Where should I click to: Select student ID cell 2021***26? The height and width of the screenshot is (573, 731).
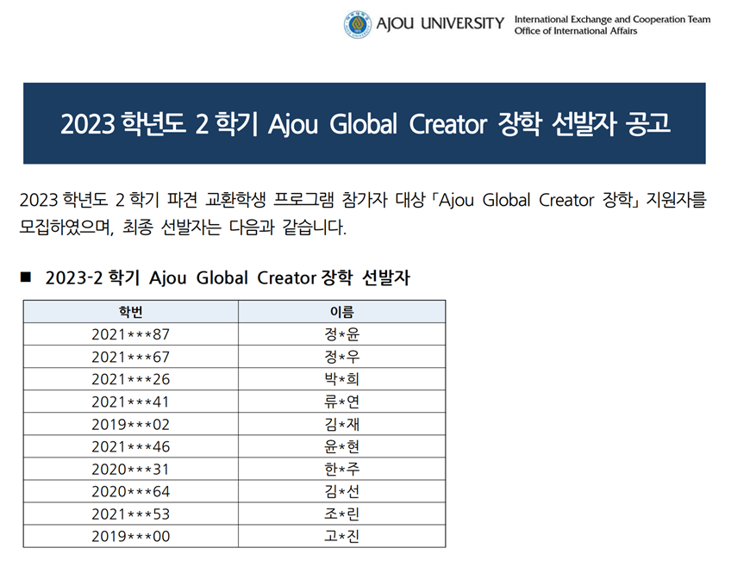coord(130,379)
